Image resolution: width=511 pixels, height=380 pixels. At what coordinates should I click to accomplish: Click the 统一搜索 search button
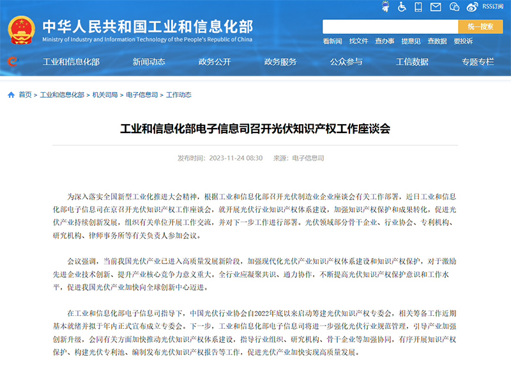(x=480, y=27)
